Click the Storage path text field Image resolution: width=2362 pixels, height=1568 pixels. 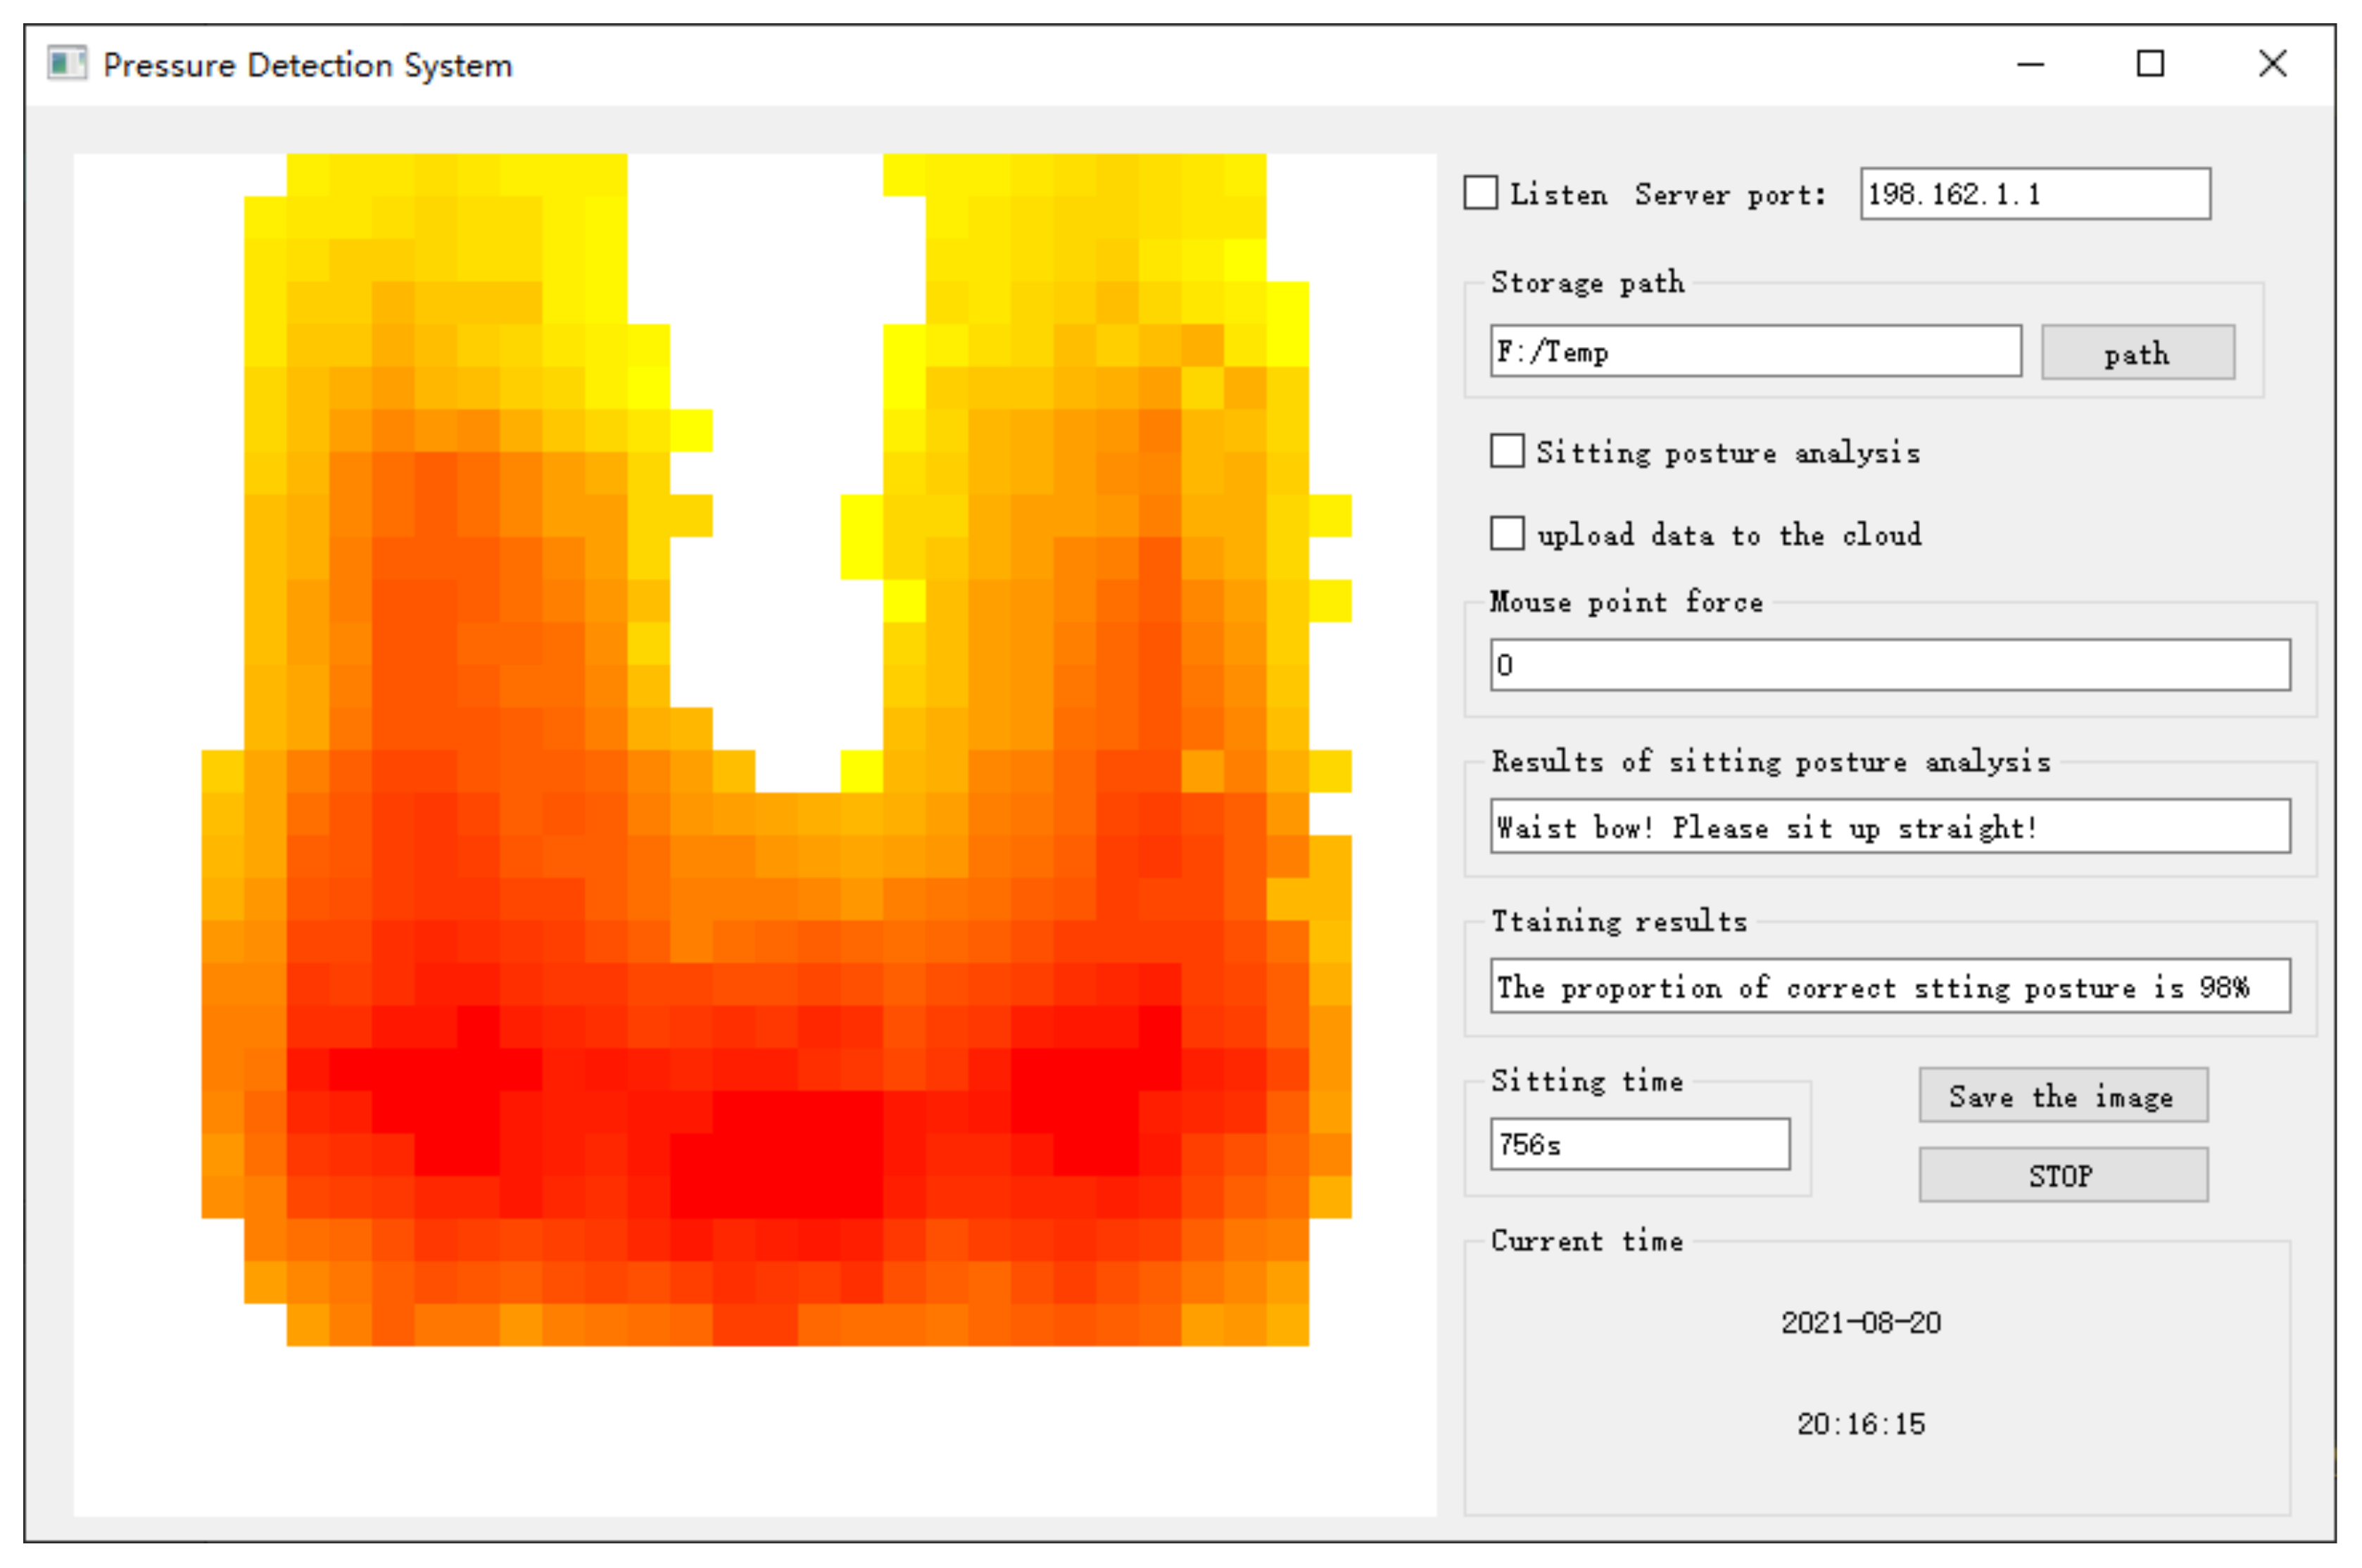pos(1755,351)
